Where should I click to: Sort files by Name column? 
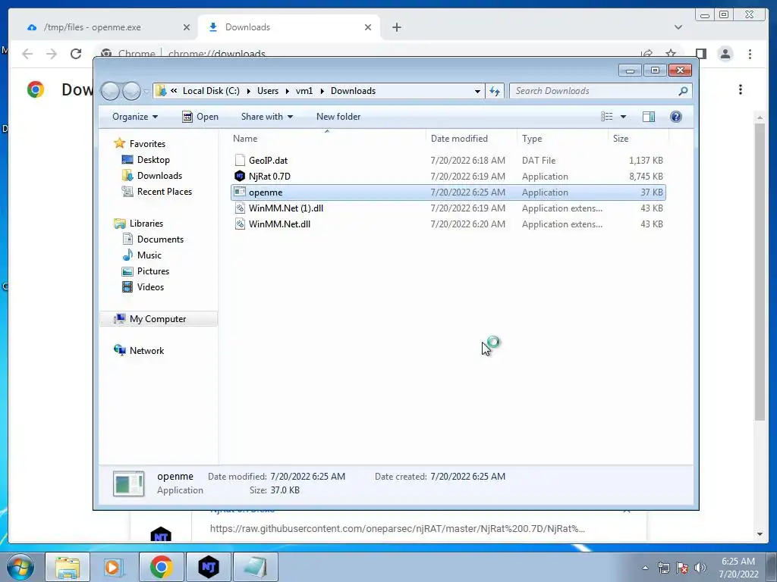pyautogui.click(x=327, y=139)
